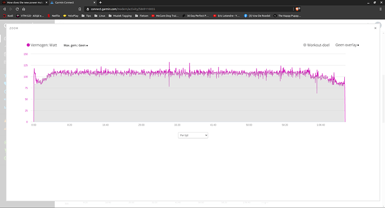Go to the browser home page
385x208 pixels.
click(23, 9)
